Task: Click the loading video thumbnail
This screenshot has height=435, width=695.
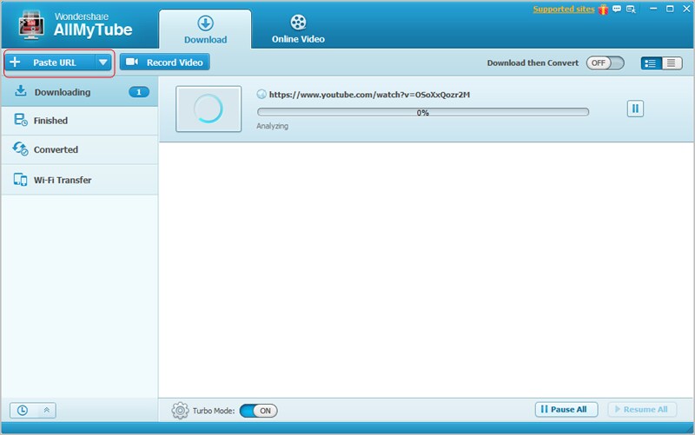Action: tap(208, 109)
